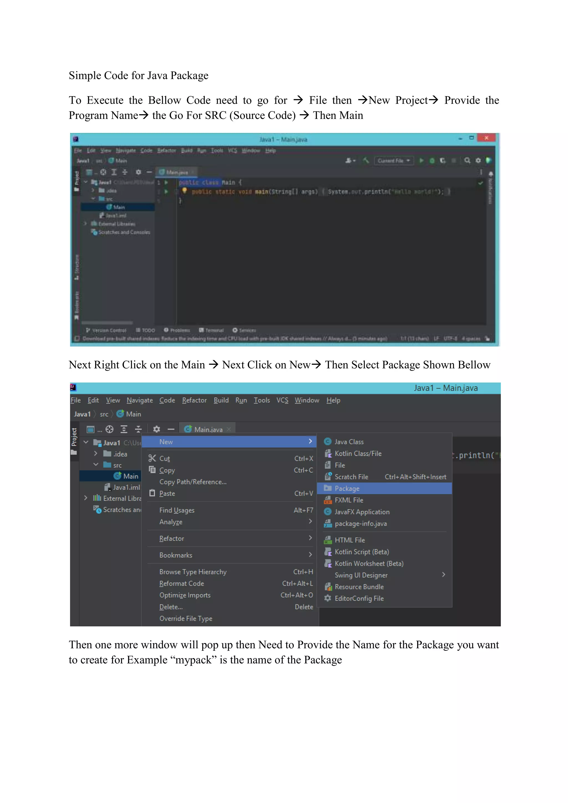Image resolution: width=568 pixels, height=803 pixels.
Task: Click the Run play button in the top toolbar
Action: 422,161
